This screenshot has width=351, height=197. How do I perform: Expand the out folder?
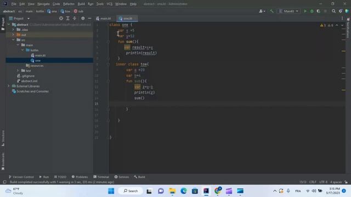pos(13,34)
